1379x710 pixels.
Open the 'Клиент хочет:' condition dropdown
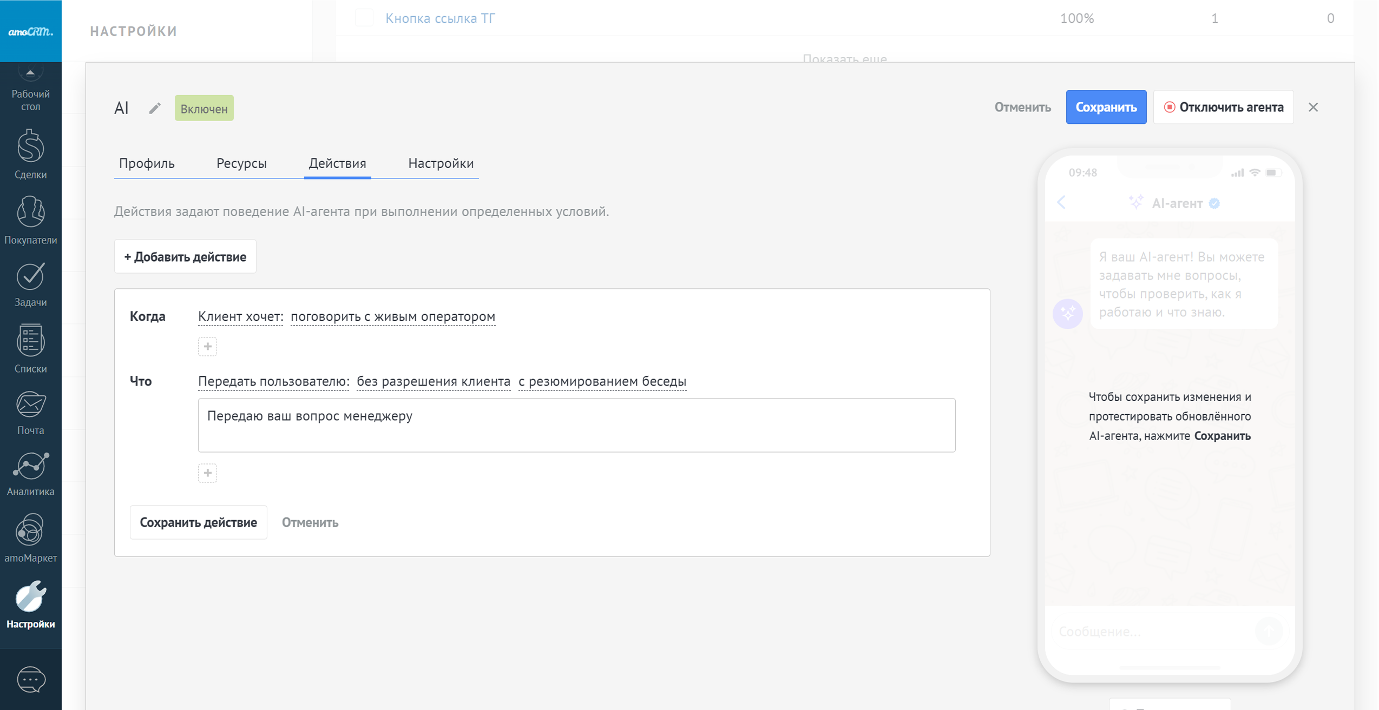[x=240, y=316]
